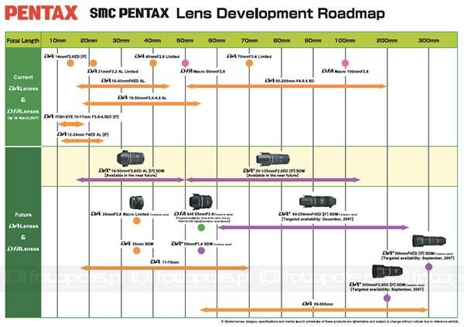Image resolution: width=464 pixels, height=327 pixels.
Task: Select the Lens Development Roadmap heading
Action: (x=281, y=14)
